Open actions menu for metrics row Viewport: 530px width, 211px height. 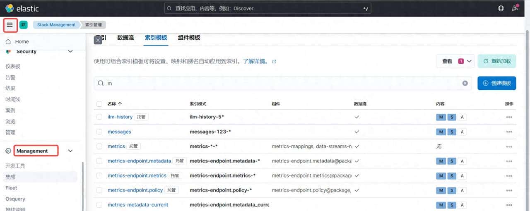pos(509,146)
